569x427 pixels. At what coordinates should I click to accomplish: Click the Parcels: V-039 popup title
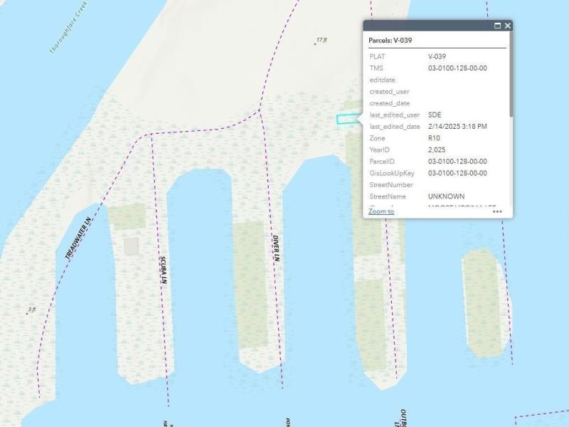coord(390,41)
